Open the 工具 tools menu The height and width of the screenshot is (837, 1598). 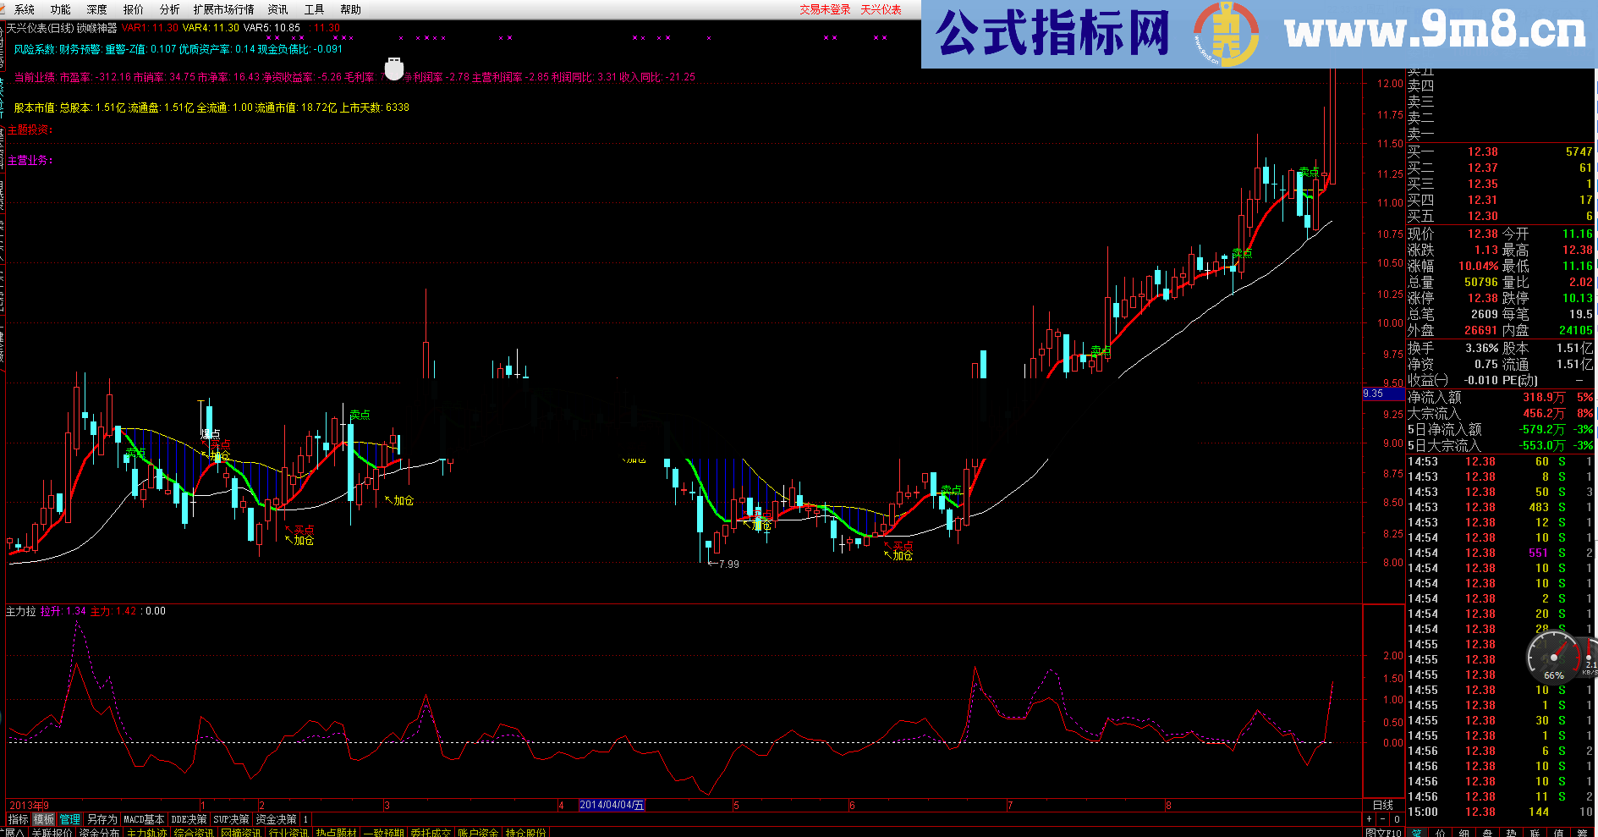click(314, 9)
